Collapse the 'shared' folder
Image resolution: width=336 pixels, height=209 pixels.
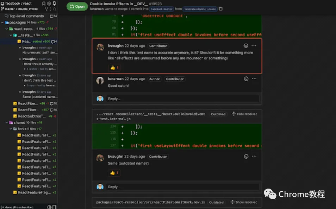7,122
